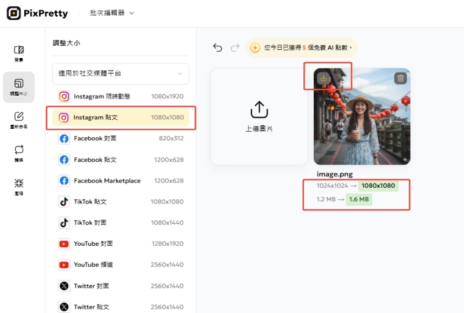This screenshot has width=464, height=313.
Task: Click the redo arrow above the images
Action: 235,48
